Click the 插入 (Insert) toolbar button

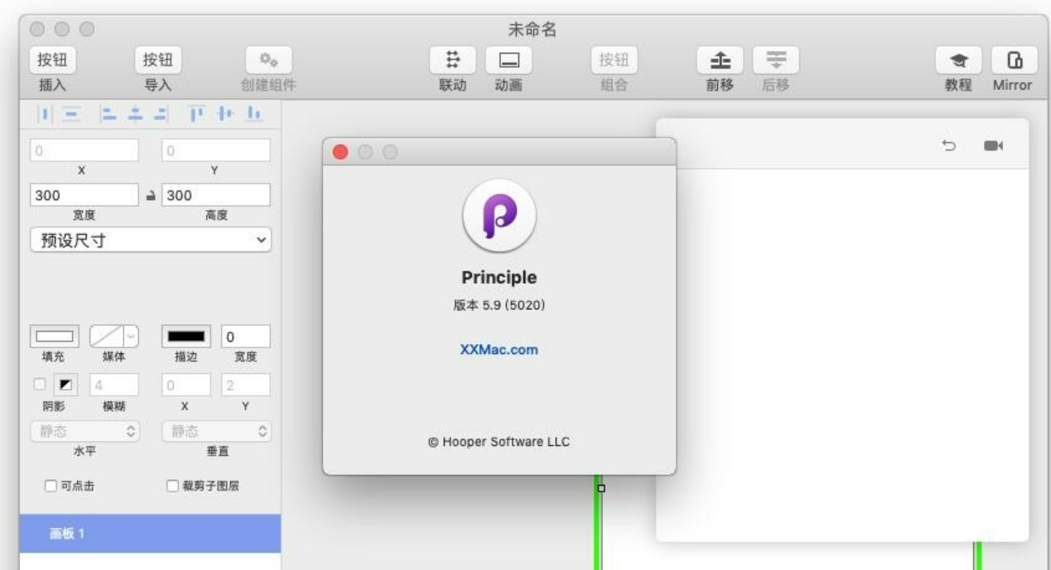click(x=53, y=60)
